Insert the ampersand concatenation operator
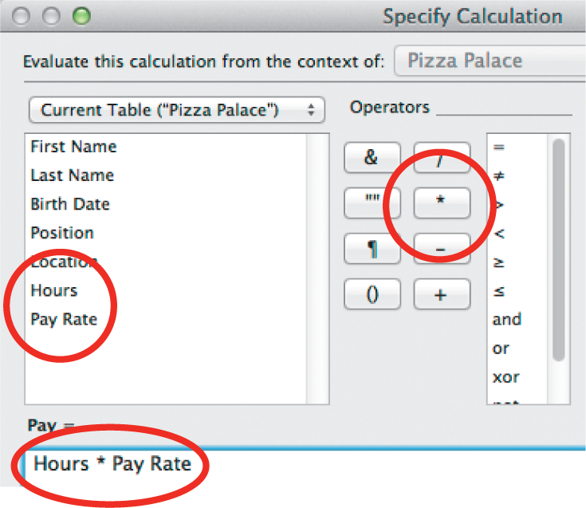Viewport: 586px width, 508px height. coord(372,157)
